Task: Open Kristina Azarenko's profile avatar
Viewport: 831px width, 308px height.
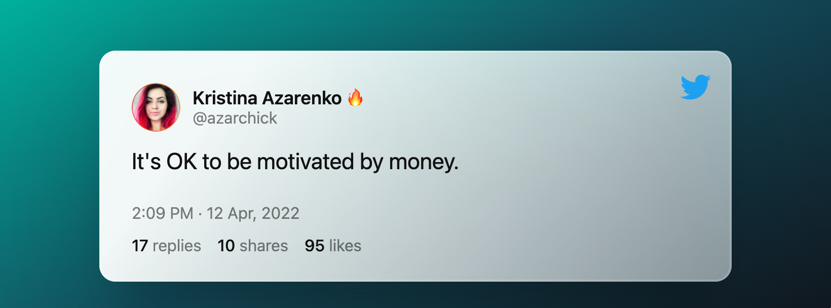Action: pos(156,107)
